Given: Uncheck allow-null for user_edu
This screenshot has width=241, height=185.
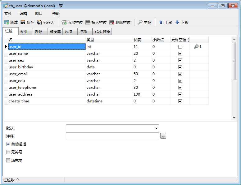Looking at the screenshot, I should (x=180, y=81).
